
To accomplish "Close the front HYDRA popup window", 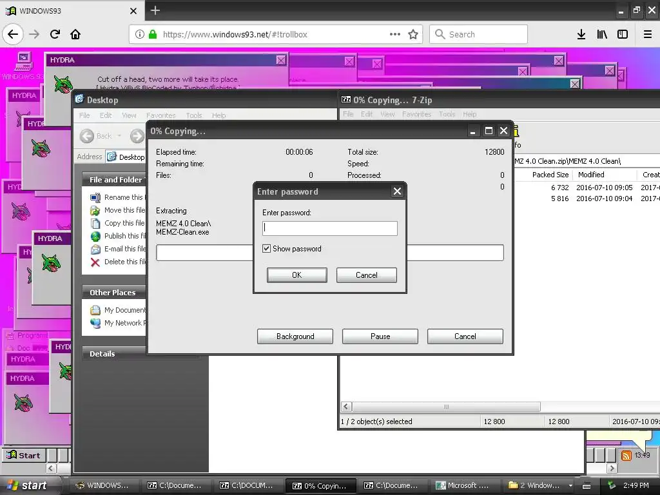I will 281,60.
